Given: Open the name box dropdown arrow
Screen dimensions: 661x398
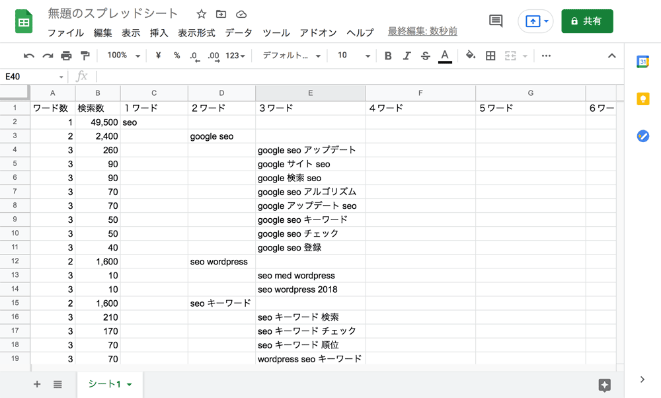Looking at the screenshot, I should pyautogui.click(x=61, y=77).
